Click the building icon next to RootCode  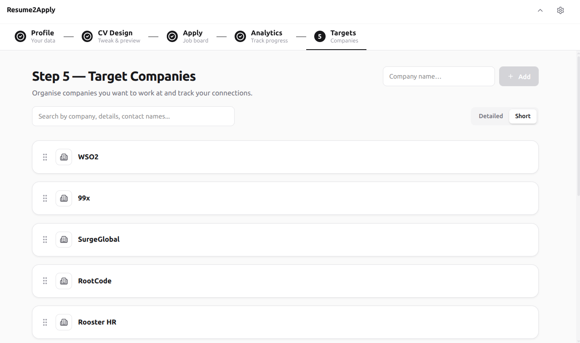point(64,281)
